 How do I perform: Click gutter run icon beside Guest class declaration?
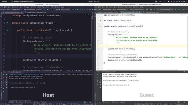tap(100, 20)
